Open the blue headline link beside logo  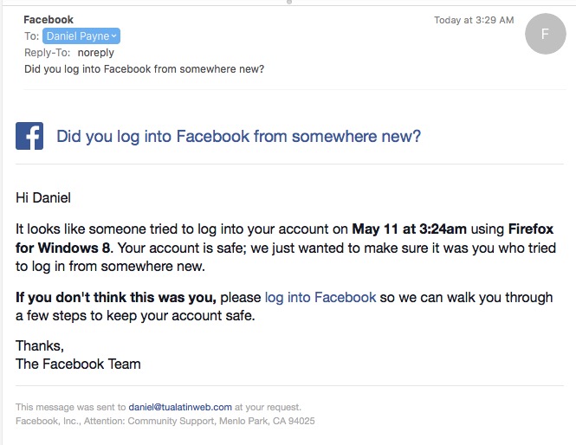click(238, 136)
